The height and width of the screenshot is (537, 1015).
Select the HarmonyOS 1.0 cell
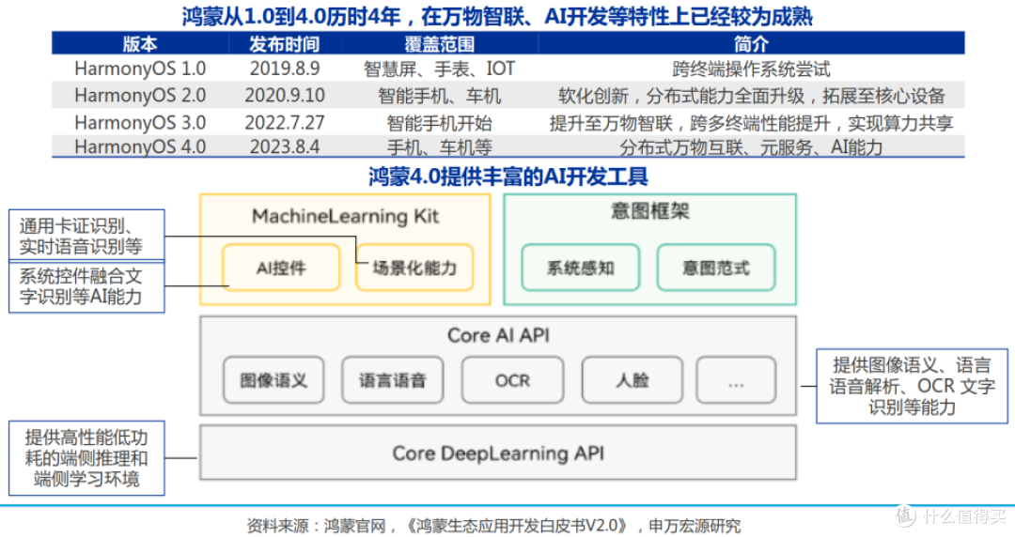(140, 69)
